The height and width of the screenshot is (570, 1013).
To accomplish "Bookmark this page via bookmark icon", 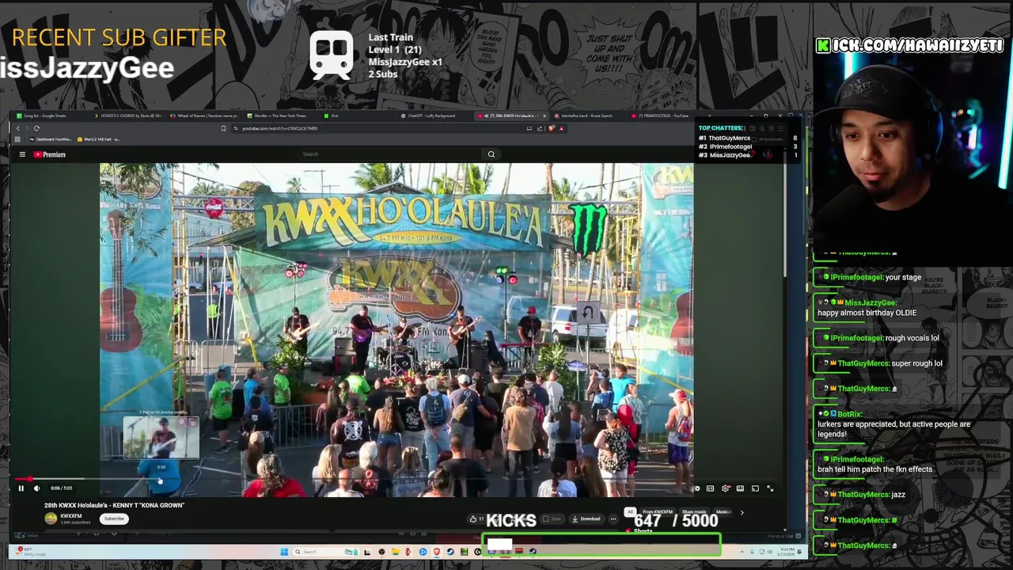I will [x=223, y=128].
